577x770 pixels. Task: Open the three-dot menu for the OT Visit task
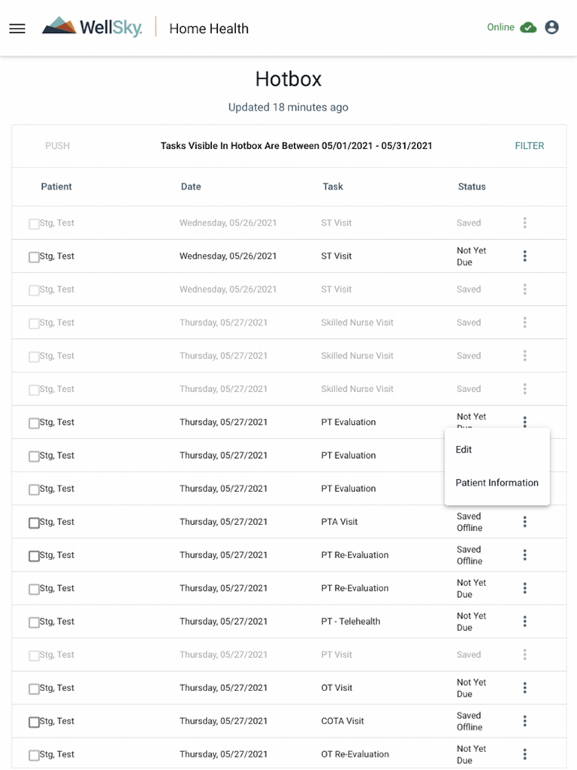coord(524,687)
